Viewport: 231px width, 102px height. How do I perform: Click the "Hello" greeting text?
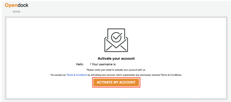click(x=80, y=64)
